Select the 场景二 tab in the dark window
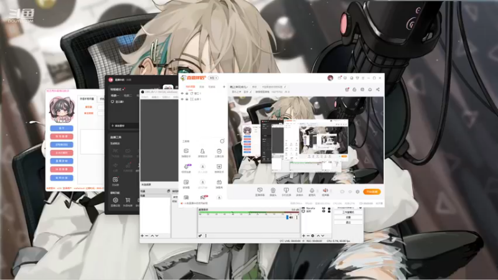The width and height of the screenshot is (498, 280). tap(128, 96)
